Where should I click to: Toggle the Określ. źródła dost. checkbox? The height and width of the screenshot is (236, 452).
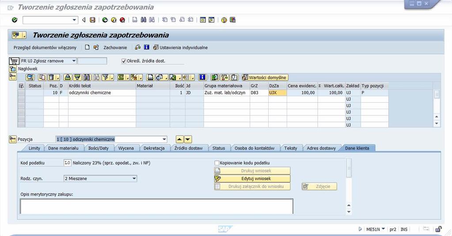point(124,61)
